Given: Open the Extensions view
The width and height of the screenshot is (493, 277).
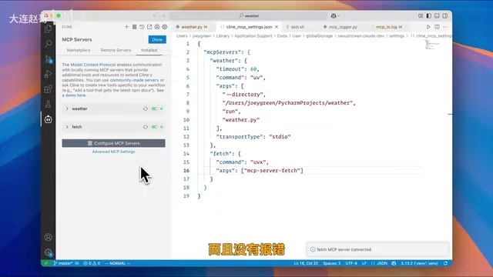Looking at the screenshot, I should pyautogui.click(x=48, y=89).
